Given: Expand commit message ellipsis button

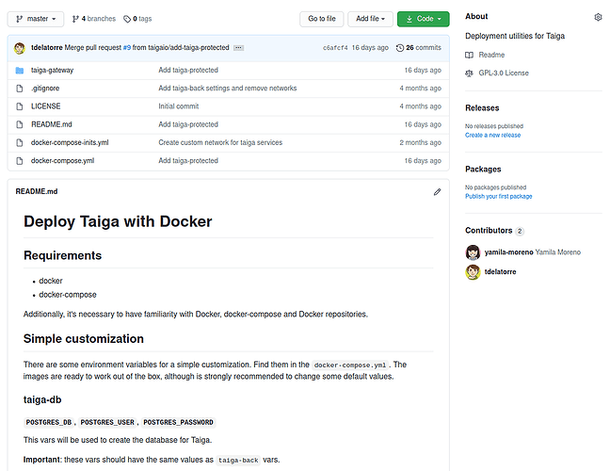Looking at the screenshot, I should point(238,48).
